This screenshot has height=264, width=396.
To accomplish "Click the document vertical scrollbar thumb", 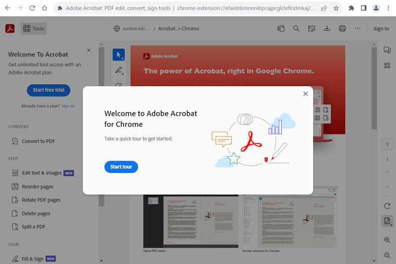I will pos(374,88).
